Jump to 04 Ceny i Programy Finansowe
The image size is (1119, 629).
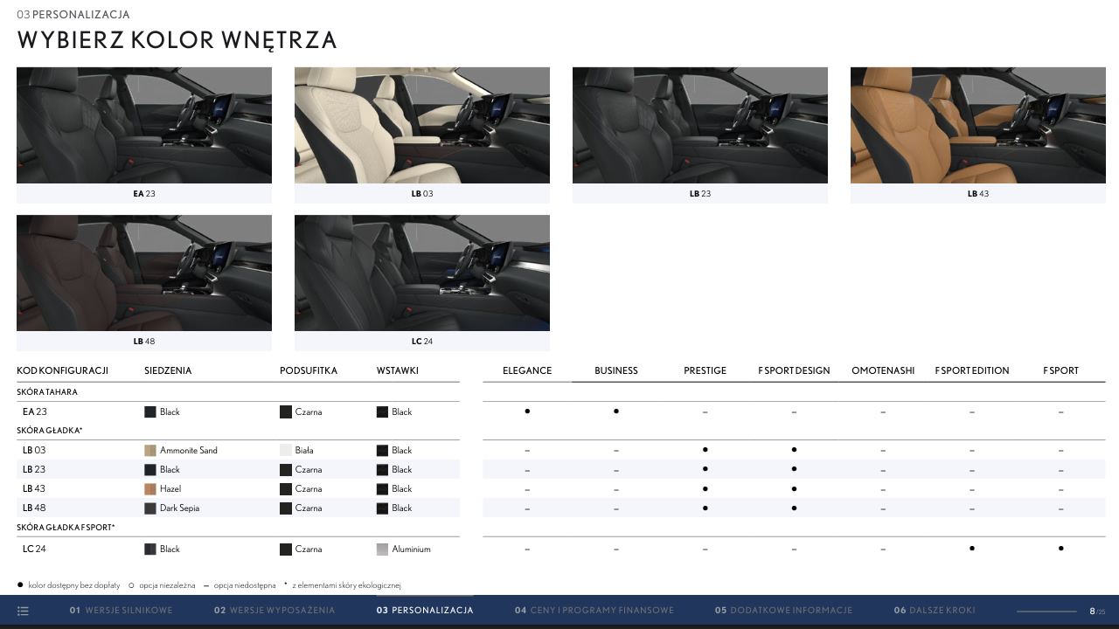pyautogui.click(x=594, y=611)
